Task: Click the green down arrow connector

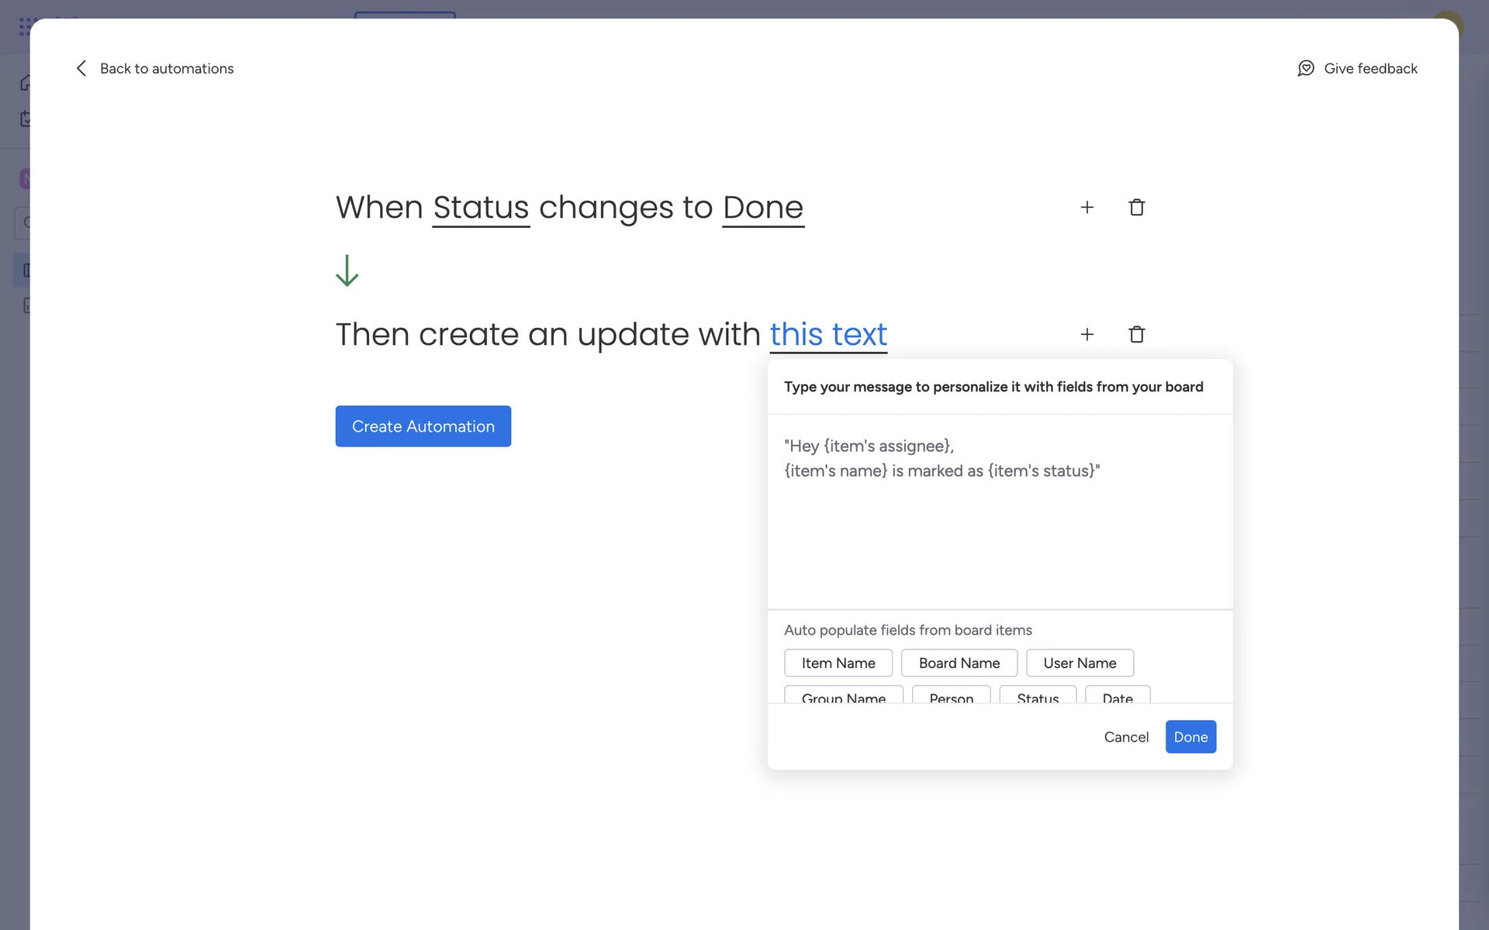Action: (347, 270)
